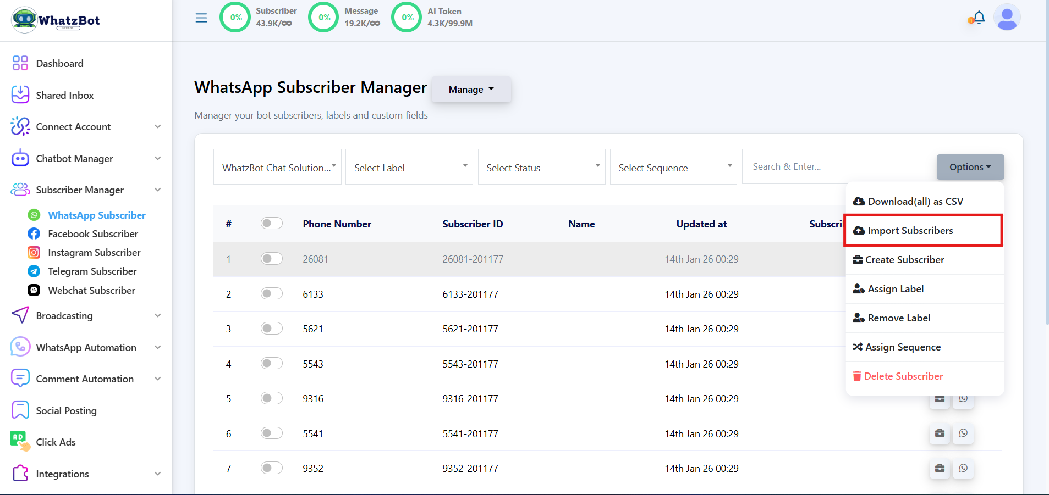Click the search input field

pos(808,166)
